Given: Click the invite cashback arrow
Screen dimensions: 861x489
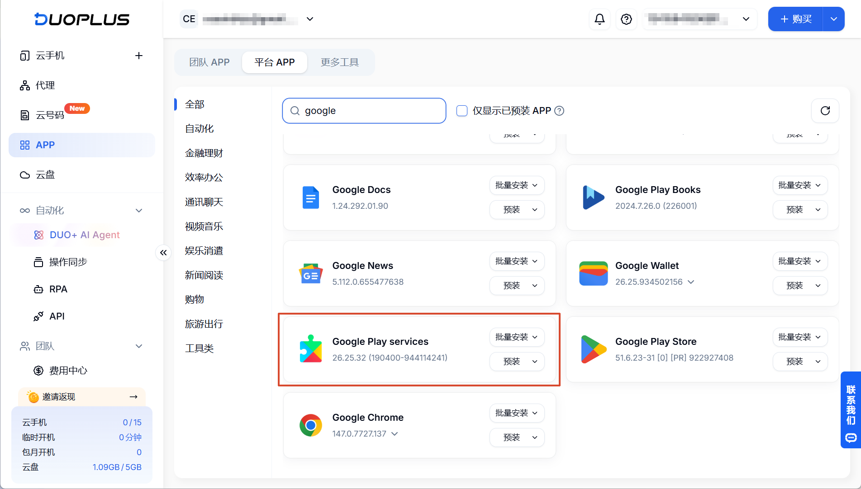Looking at the screenshot, I should pyautogui.click(x=133, y=397).
